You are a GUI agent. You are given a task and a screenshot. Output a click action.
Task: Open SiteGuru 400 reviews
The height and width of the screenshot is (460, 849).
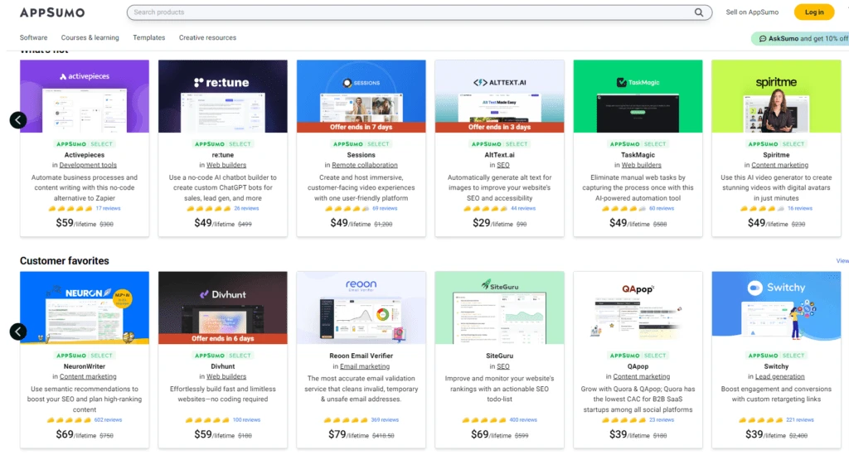tap(523, 420)
